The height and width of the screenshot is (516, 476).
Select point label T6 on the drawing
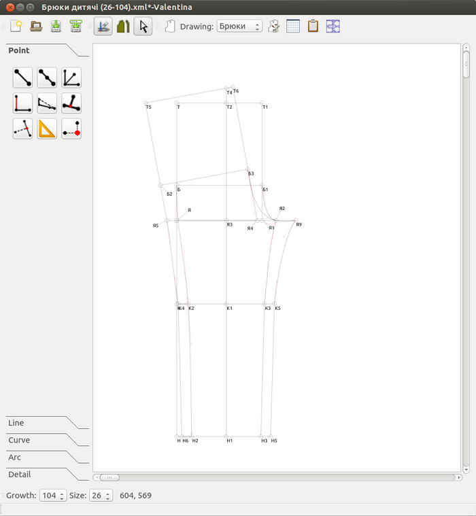(x=236, y=91)
